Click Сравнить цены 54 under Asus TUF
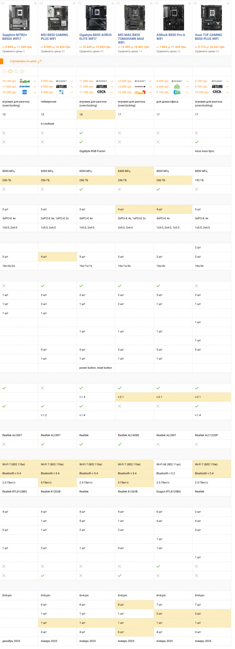Viewport: 235px width, 649px height. (x=207, y=51)
